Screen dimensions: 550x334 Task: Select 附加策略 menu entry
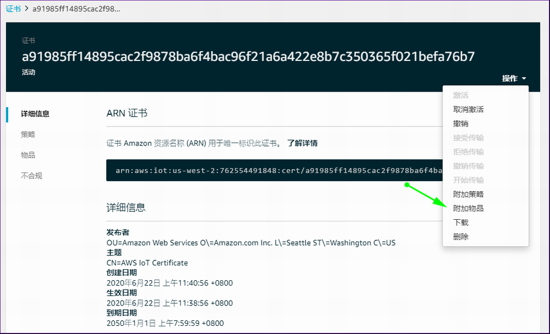468,194
